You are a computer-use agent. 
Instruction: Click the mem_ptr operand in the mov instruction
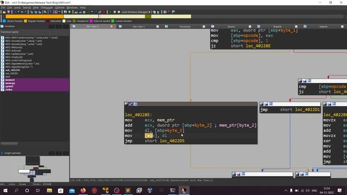coord(166,120)
